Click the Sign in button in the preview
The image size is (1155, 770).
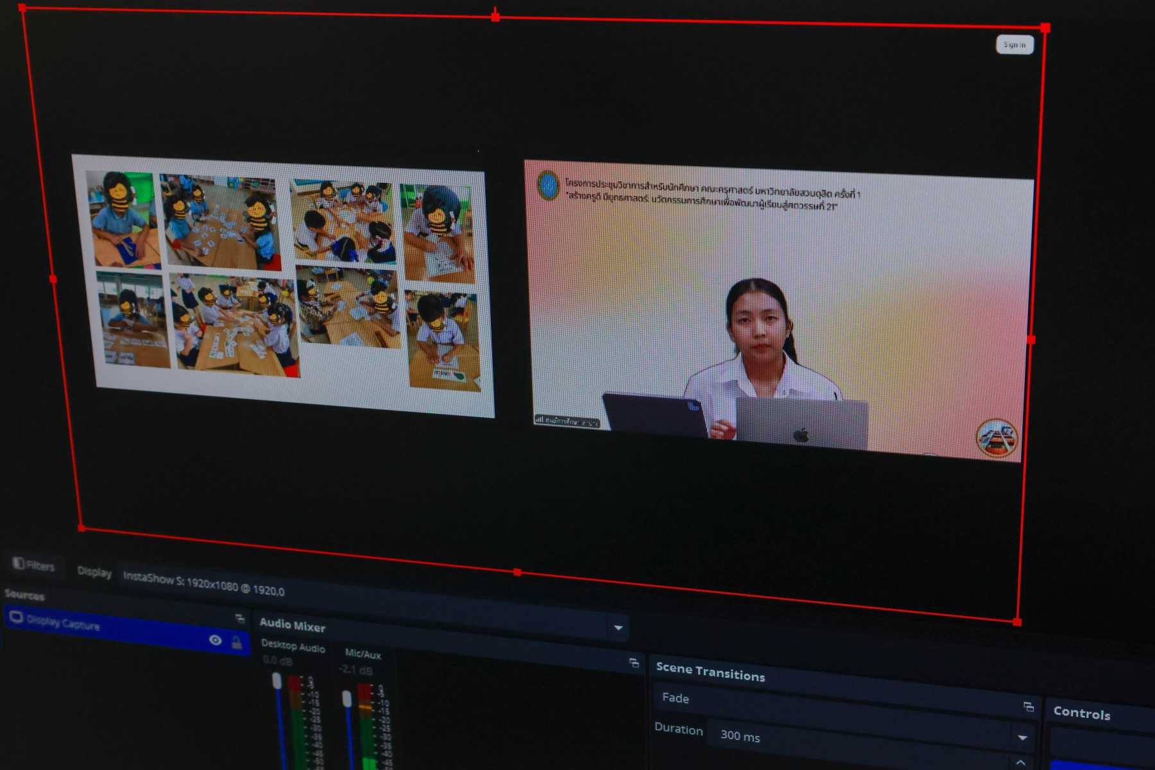pyautogui.click(x=1014, y=44)
